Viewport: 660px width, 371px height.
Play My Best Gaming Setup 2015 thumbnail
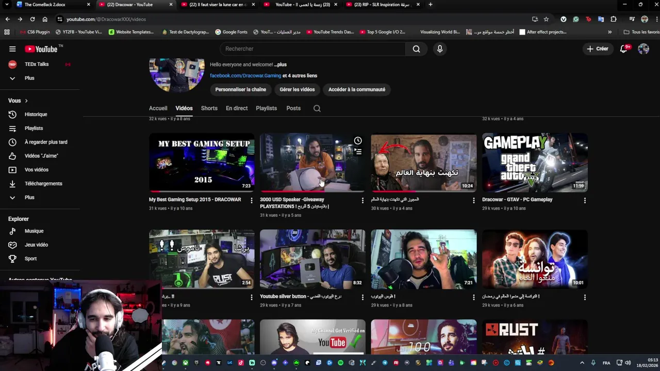coord(202,163)
